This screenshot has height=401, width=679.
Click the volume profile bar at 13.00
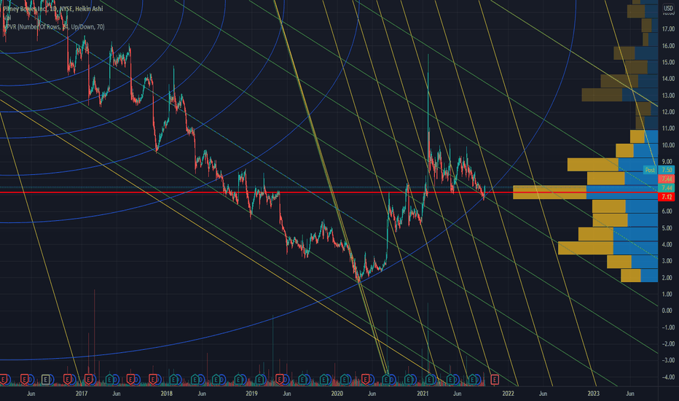620,95
